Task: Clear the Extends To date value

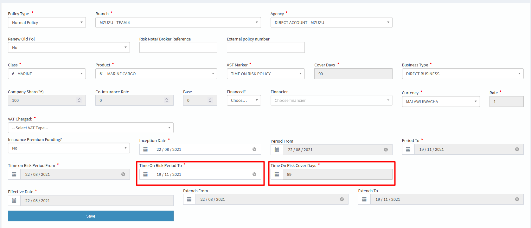Action: [517, 199]
